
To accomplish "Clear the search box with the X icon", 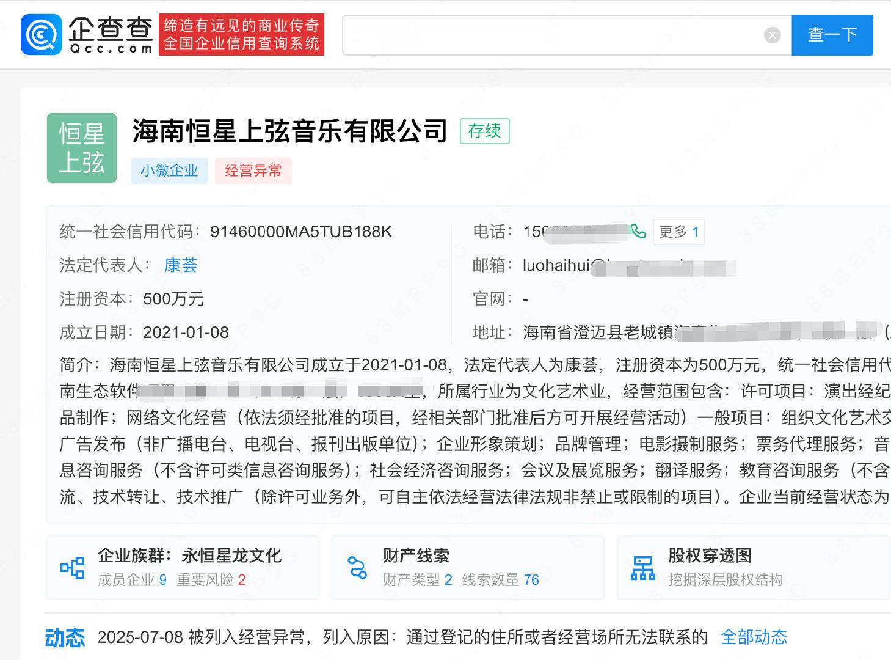I will pyautogui.click(x=773, y=35).
